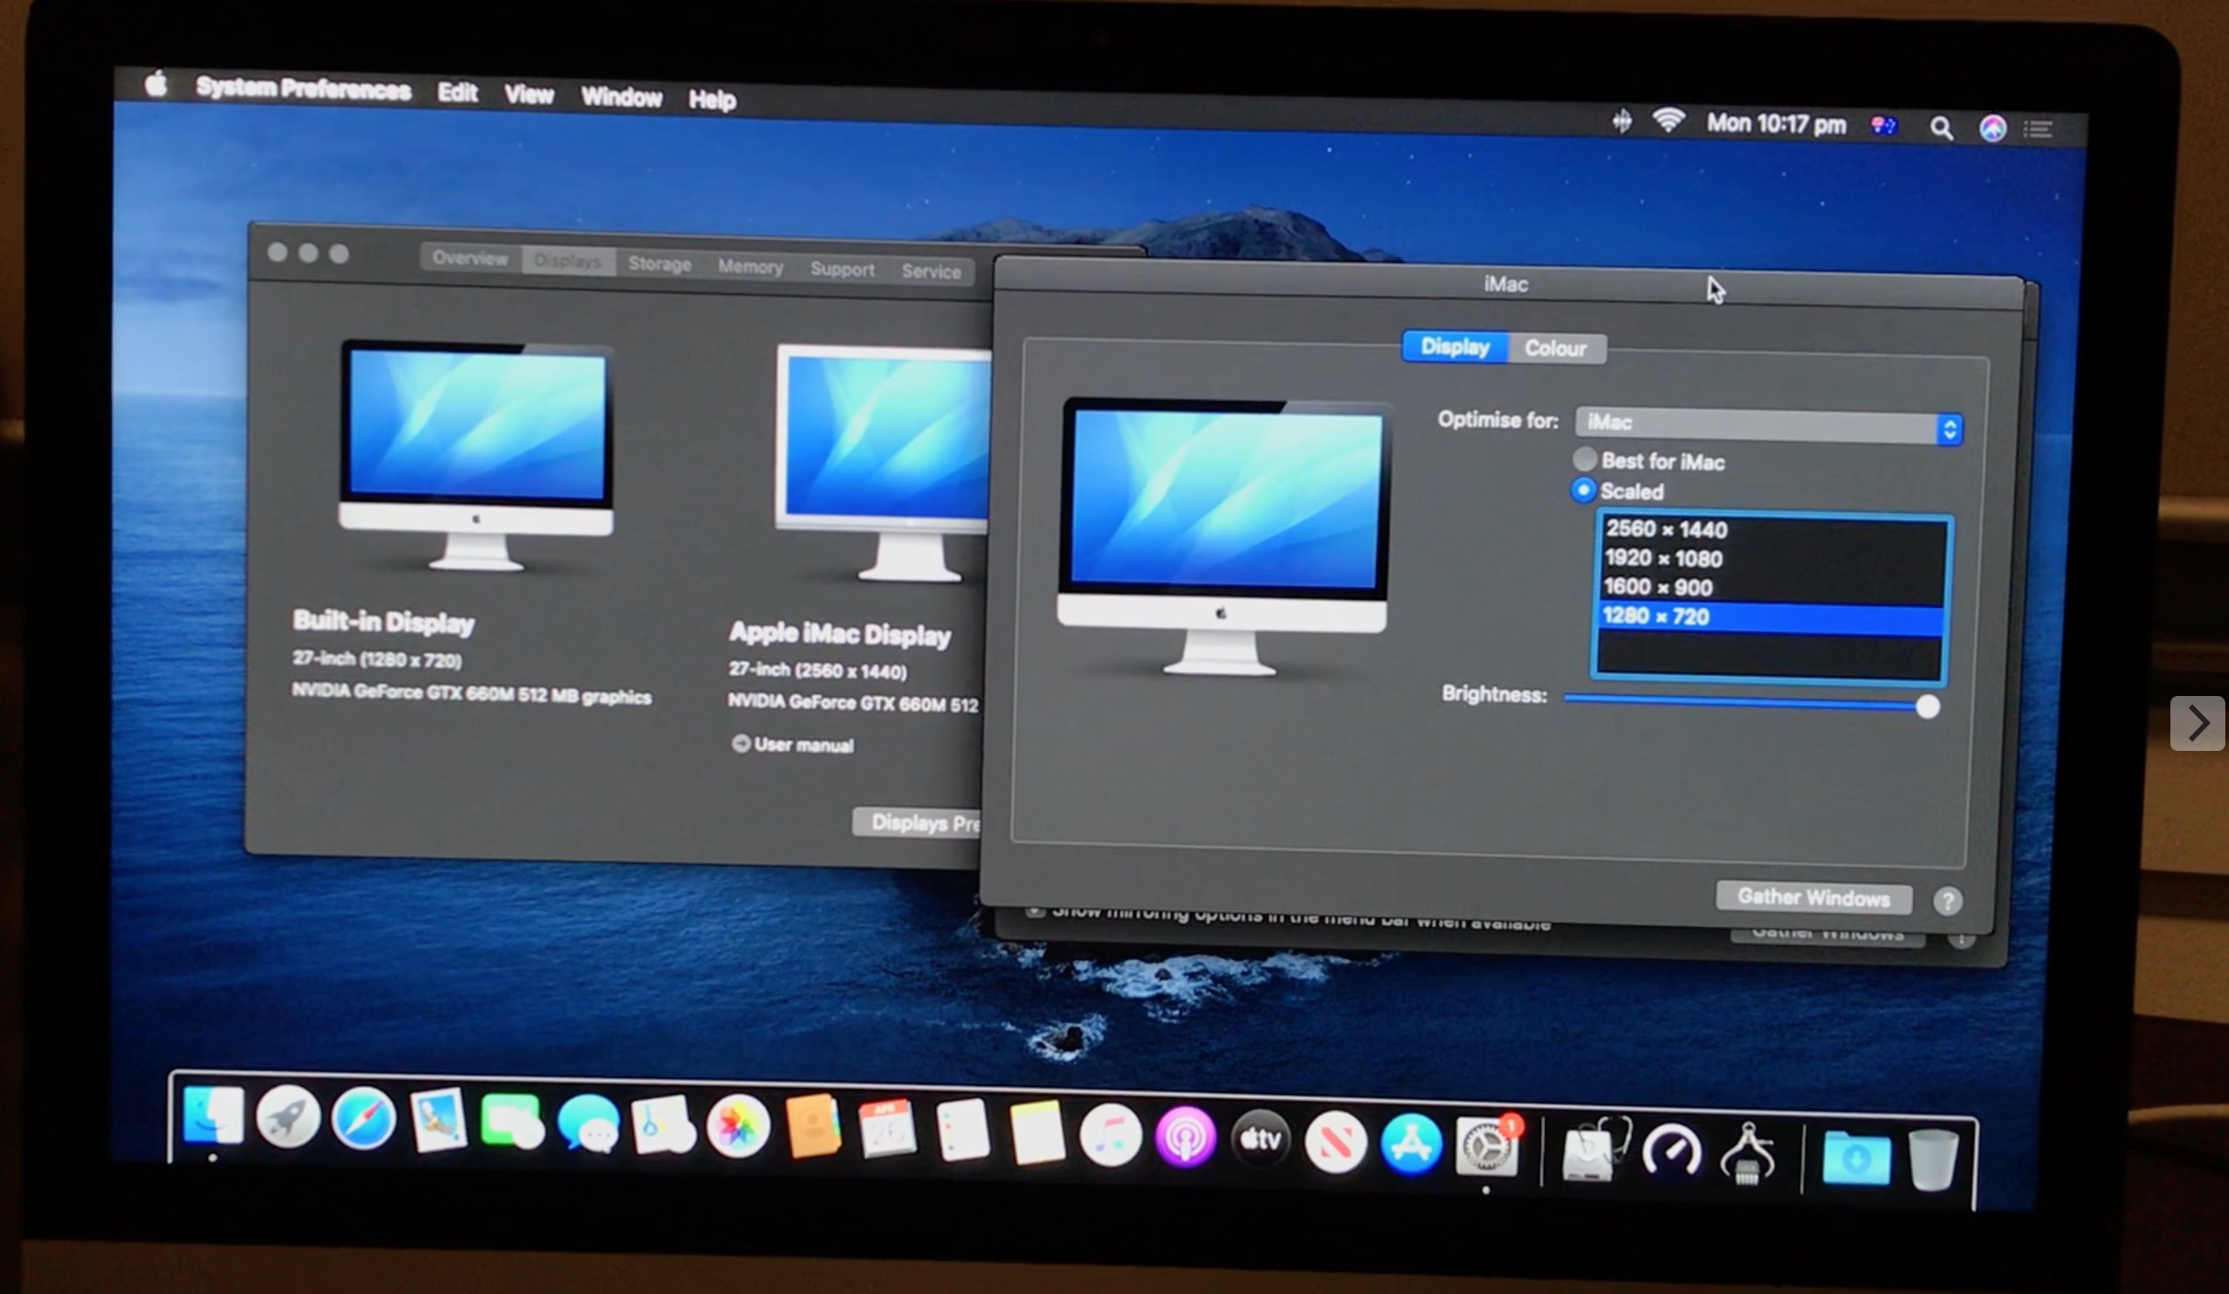Click the Bluetooth status icon in menu bar

point(1622,120)
